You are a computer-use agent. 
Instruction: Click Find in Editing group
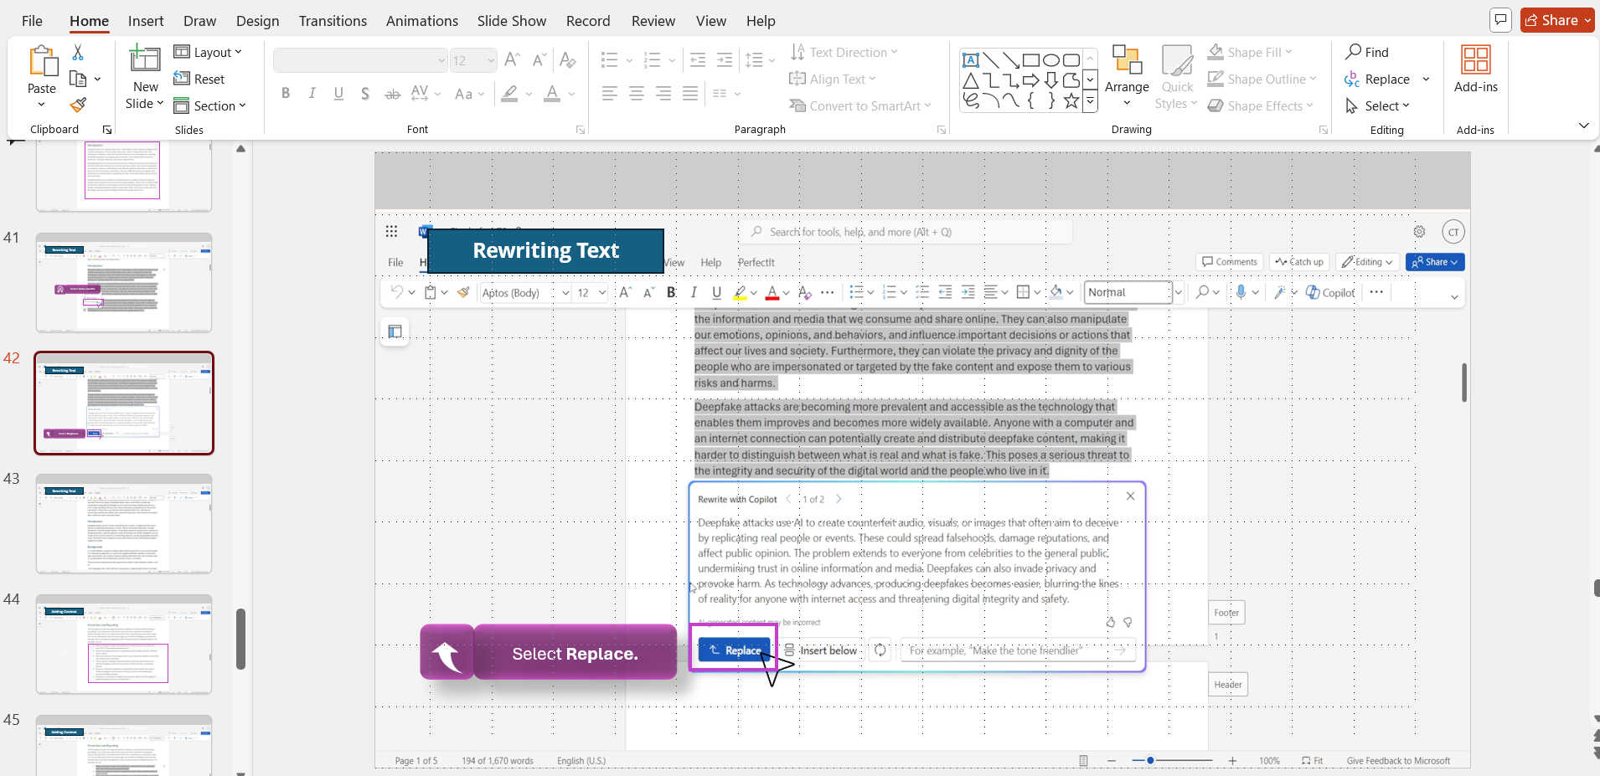1367,52
